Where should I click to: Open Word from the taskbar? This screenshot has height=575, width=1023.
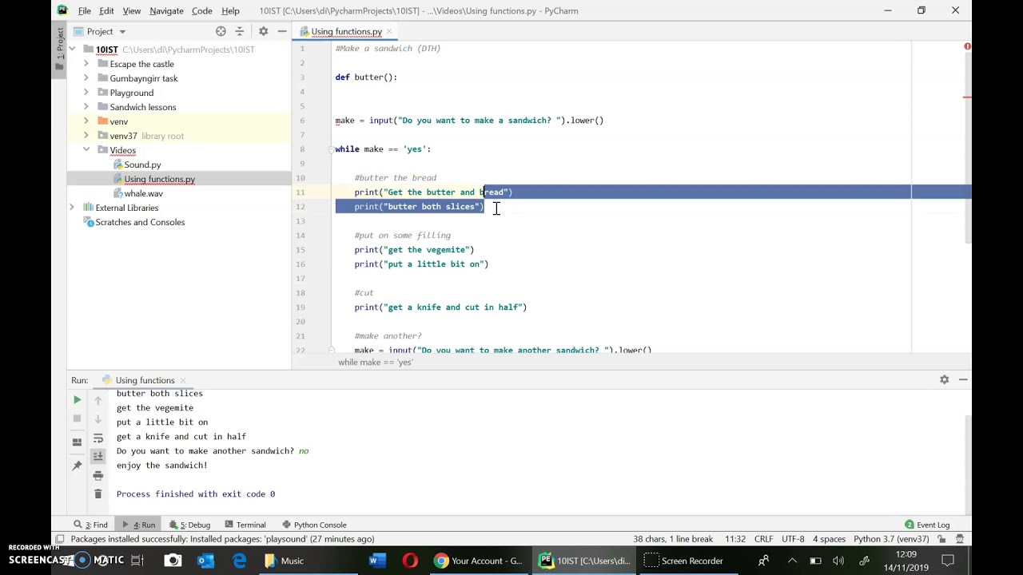click(376, 561)
